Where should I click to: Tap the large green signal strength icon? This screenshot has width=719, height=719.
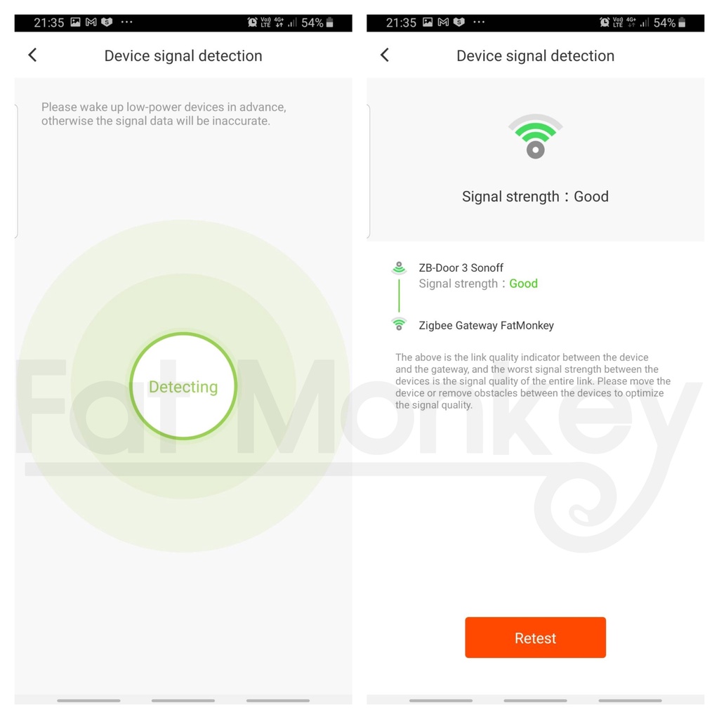tap(535, 136)
